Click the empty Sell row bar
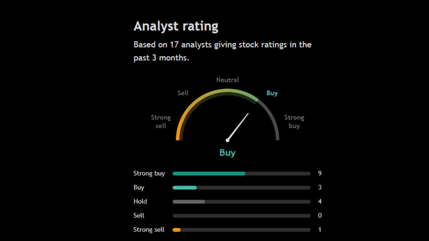The height and width of the screenshot is (241, 429). coord(241,216)
